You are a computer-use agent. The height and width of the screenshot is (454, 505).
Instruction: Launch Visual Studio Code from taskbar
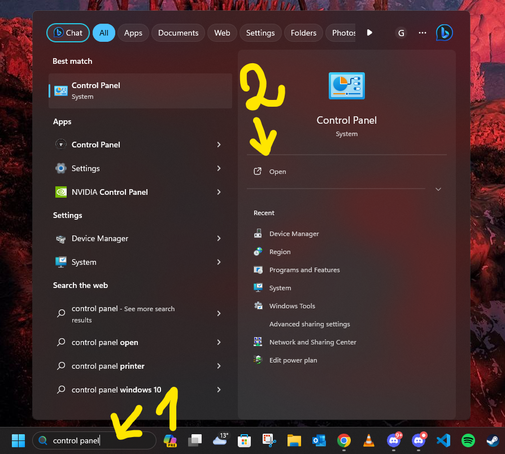tap(443, 440)
